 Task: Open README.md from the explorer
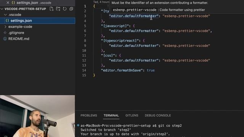pyautogui.click(x=19, y=39)
